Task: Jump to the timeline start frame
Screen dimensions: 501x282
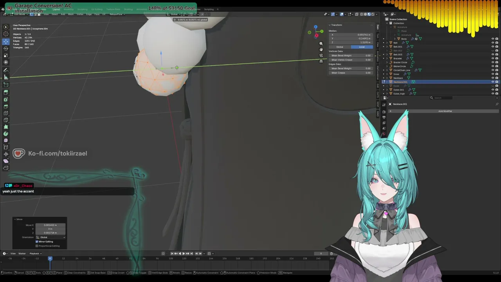Action: point(172,253)
